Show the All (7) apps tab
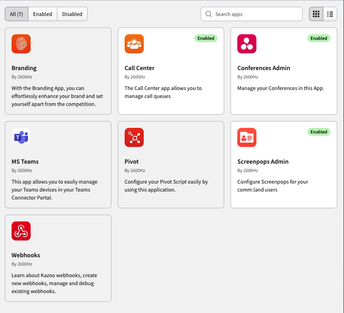Viewport: 344px width, 313px height. click(16, 14)
